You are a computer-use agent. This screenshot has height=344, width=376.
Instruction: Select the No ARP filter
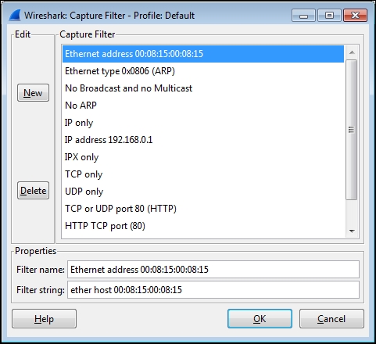pos(203,106)
